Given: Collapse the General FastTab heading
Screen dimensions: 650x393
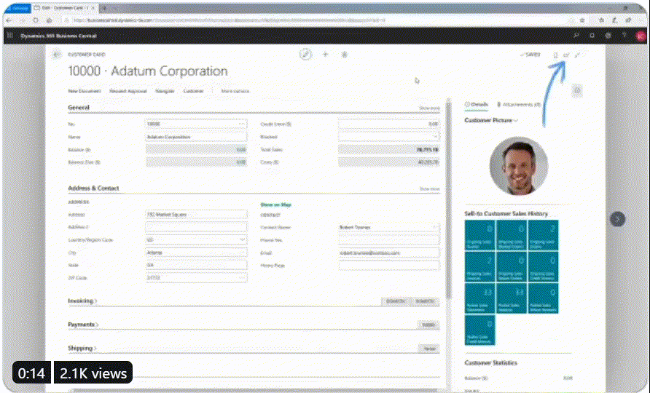Looking at the screenshot, I should [79, 107].
